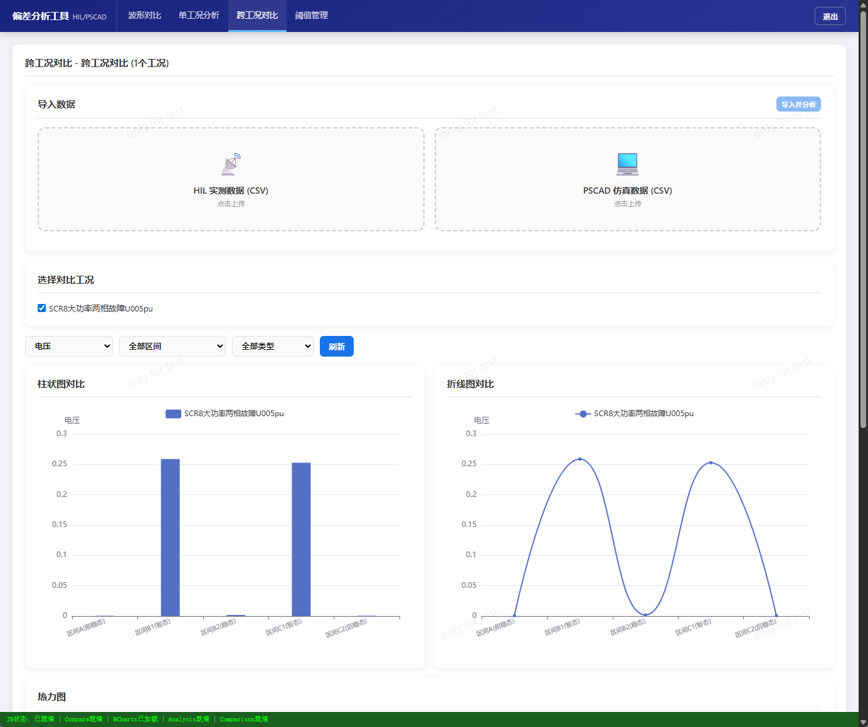Click the ECharts已加载 status entry
This screenshot has width=868, height=727.
[135, 719]
